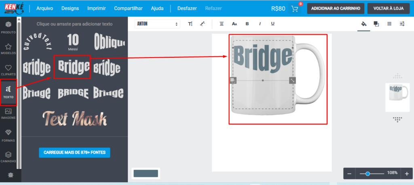
Task: Open the Cliparts sidebar panel
Action: coord(8,70)
